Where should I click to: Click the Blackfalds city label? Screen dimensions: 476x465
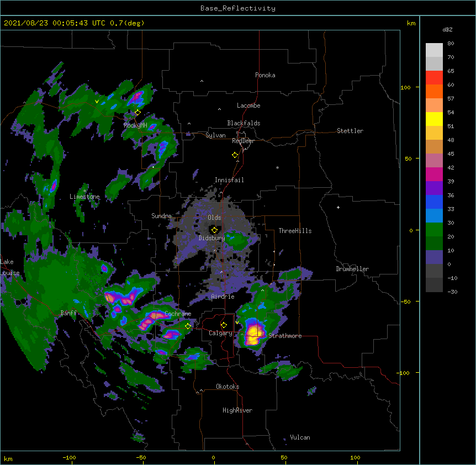pos(244,123)
